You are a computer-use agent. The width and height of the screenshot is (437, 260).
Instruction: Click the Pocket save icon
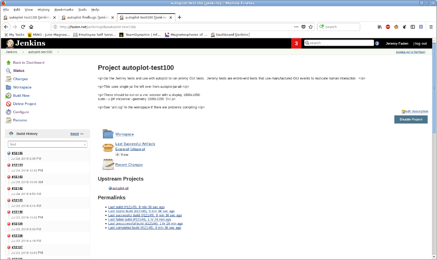[304, 27]
